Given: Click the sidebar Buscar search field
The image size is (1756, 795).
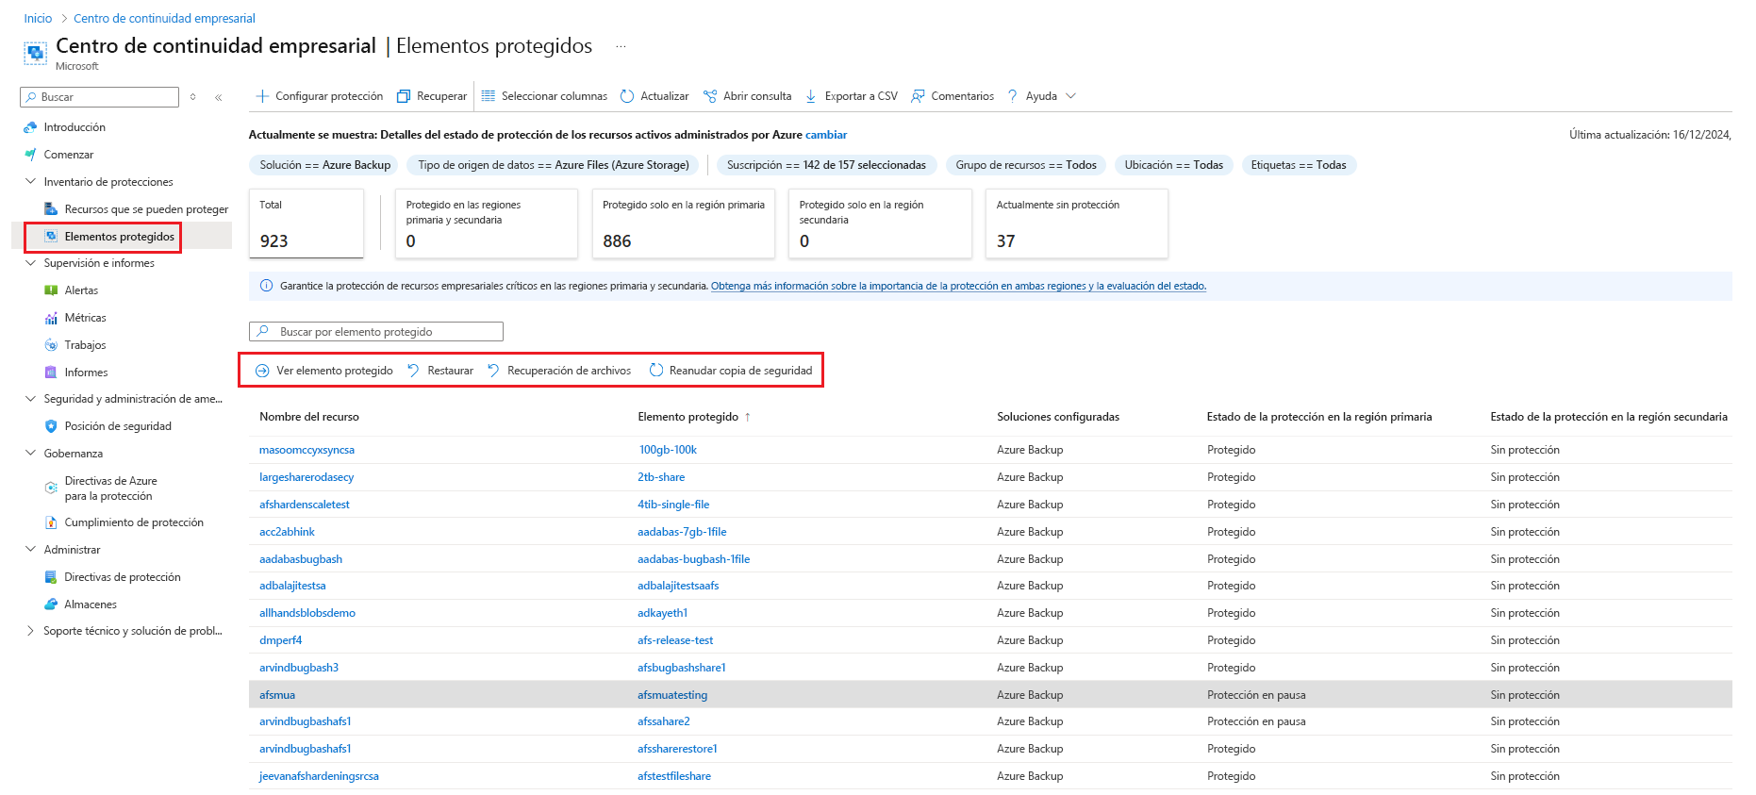Looking at the screenshot, I should click(x=99, y=97).
